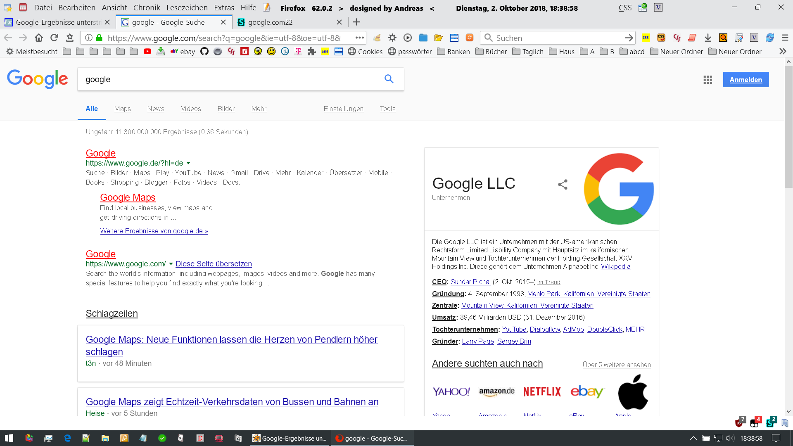The height and width of the screenshot is (446, 793).
Task: Click the site info lock icon
Action: [99, 38]
